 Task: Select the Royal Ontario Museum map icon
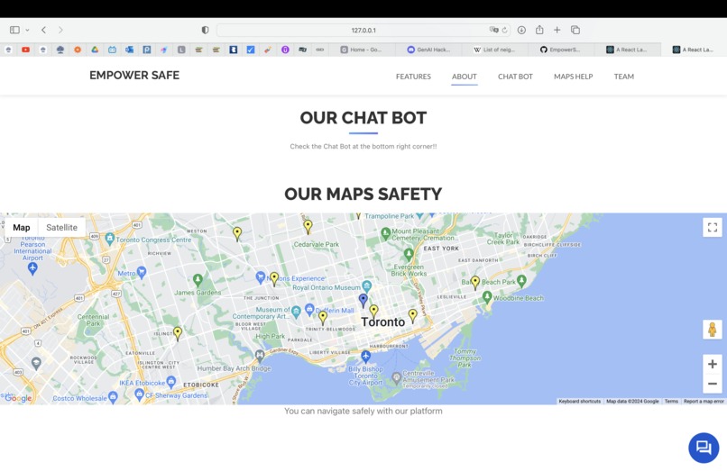click(367, 285)
